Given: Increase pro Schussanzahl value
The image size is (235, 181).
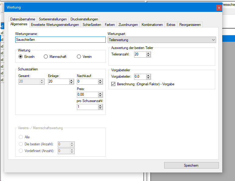Looking at the screenshot, I should click(101, 105).
